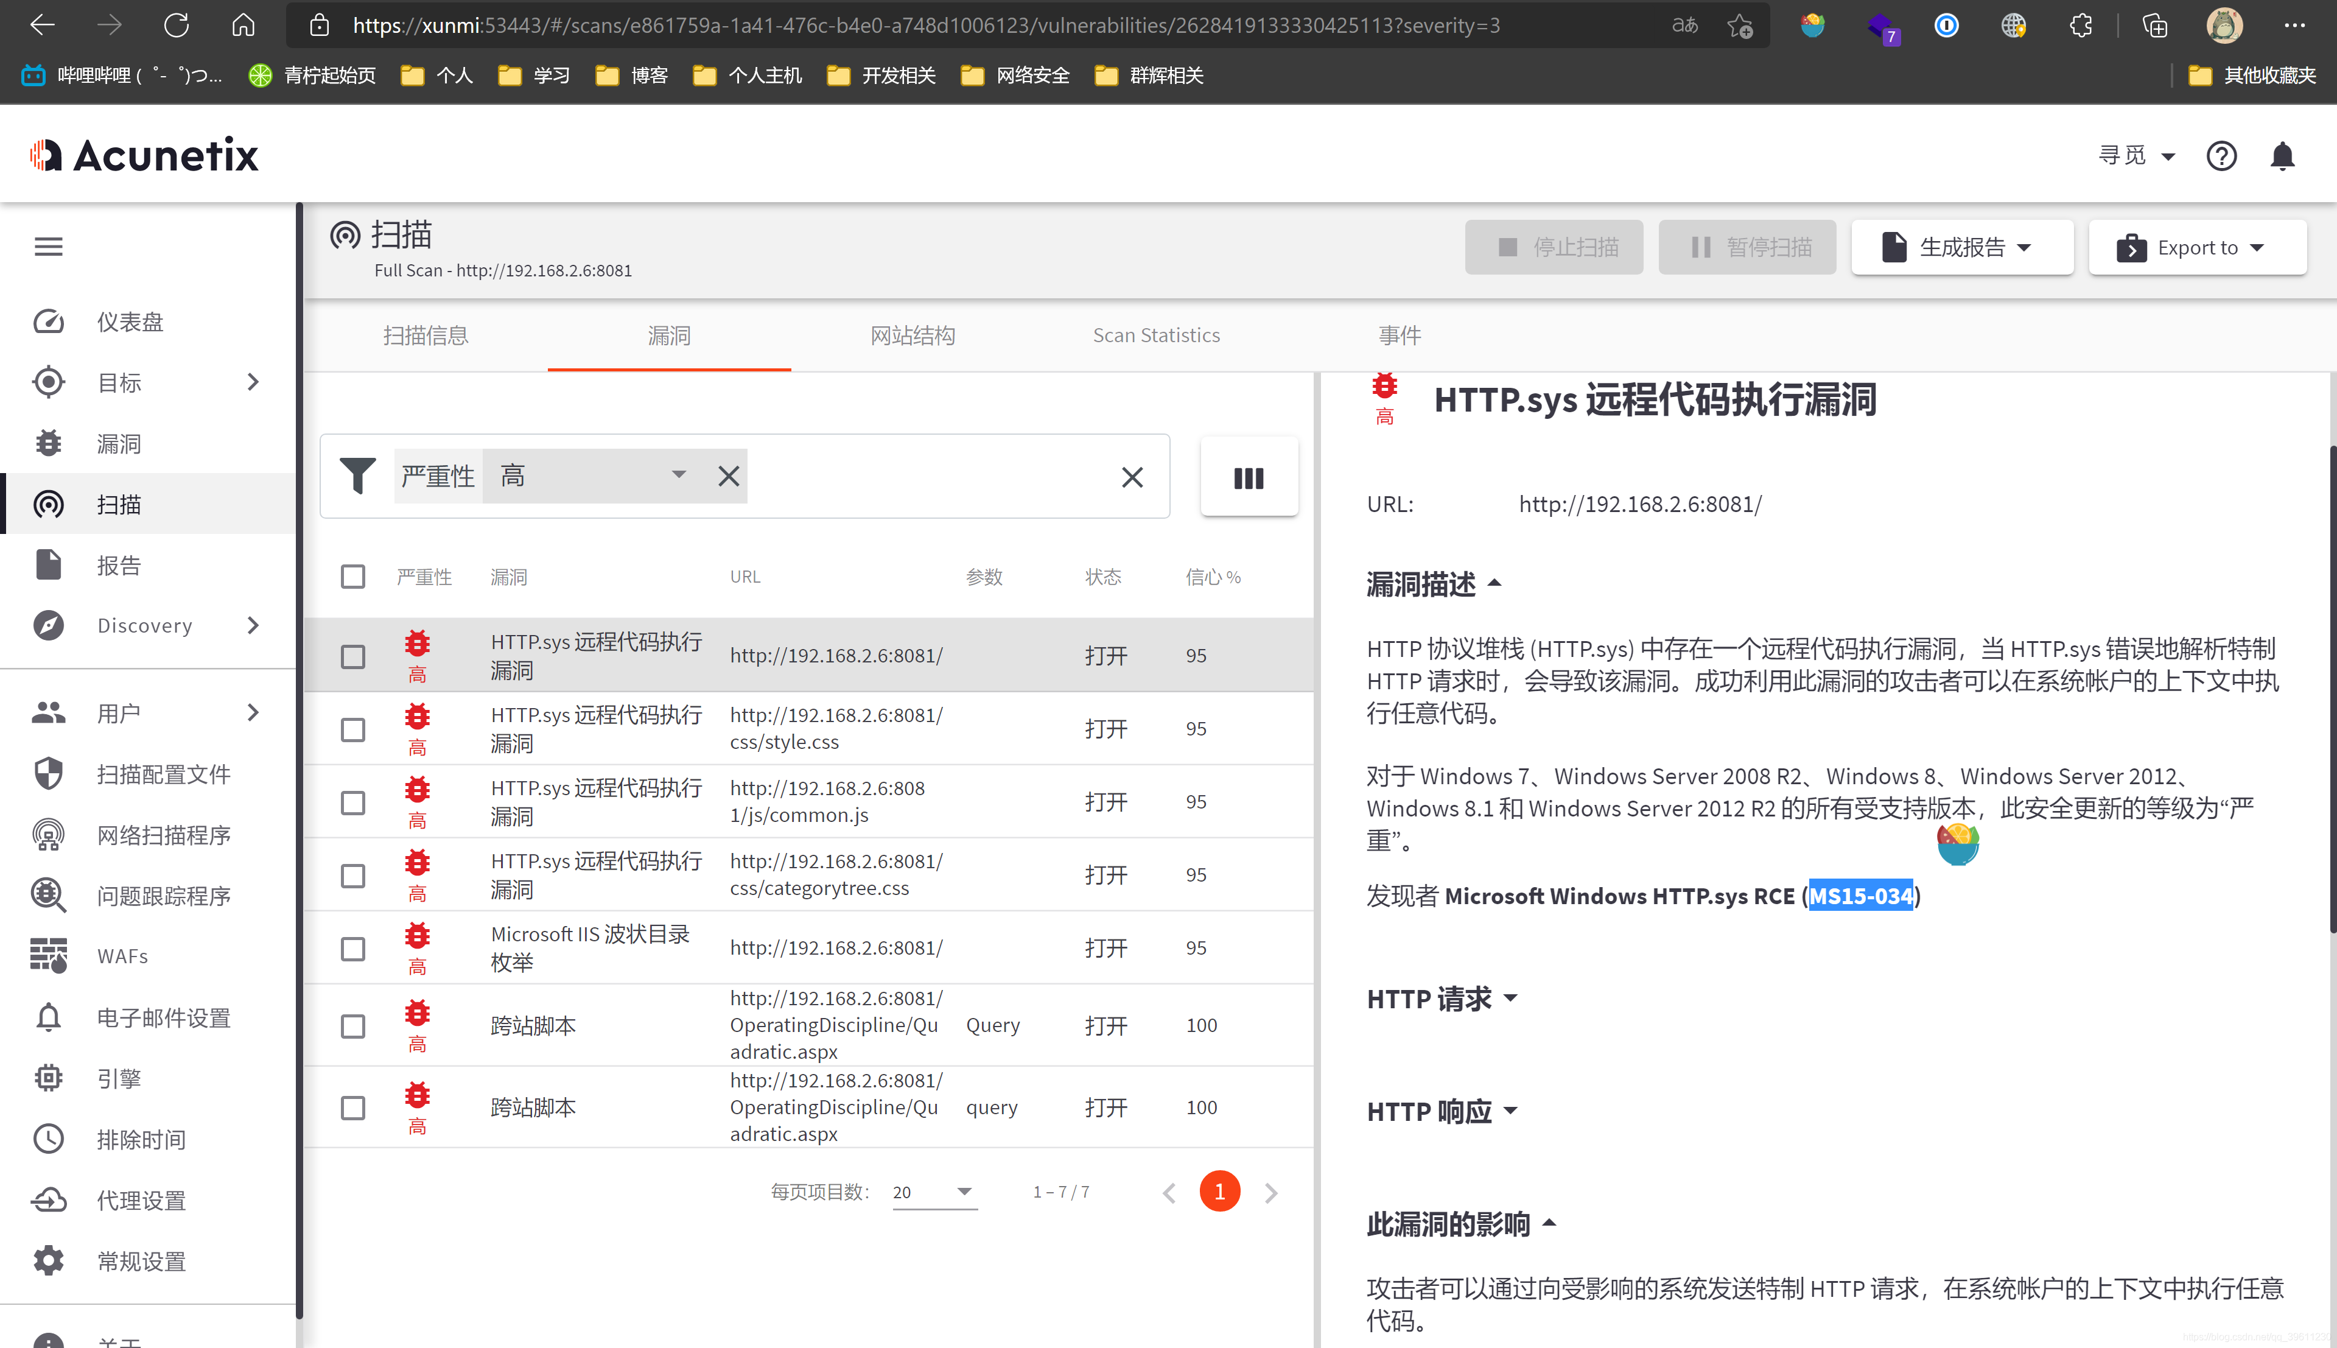This screenshot has height=1348, width=2337.
Task: Check the css/style.css vulnerability row
Action: click(352, 729)
